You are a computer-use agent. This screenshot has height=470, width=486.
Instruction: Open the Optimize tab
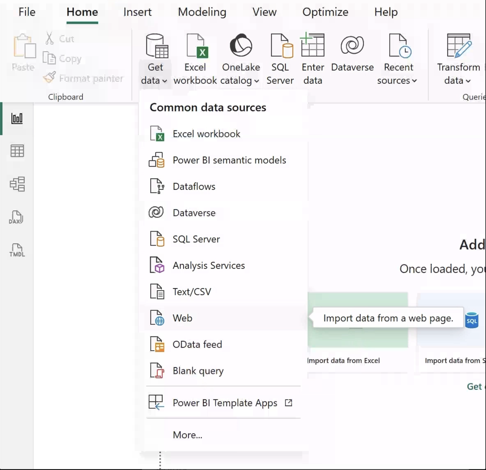click(325, 12)
